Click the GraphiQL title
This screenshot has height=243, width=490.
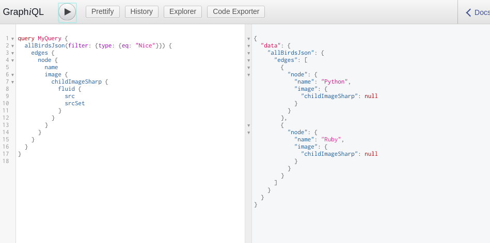pos(23,12)
